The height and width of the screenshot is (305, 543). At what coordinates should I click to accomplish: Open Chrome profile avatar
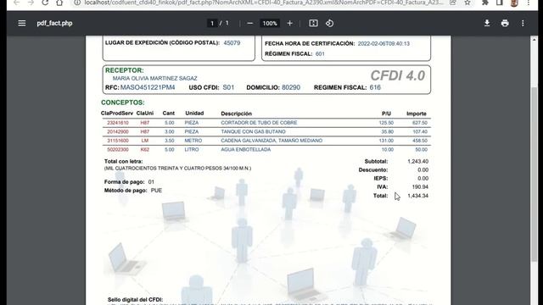coord(514,3)
